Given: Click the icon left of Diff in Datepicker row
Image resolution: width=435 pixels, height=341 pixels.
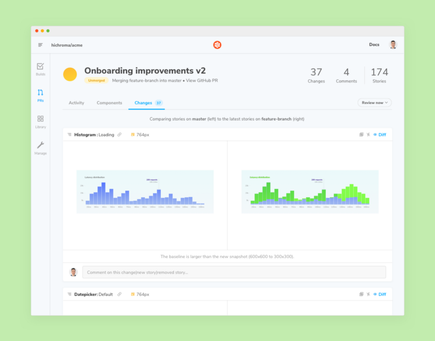Looking at the screenshot, I should [368, 294].
